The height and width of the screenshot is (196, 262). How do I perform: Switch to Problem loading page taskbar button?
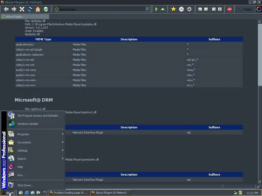click(x=69, y=193)
